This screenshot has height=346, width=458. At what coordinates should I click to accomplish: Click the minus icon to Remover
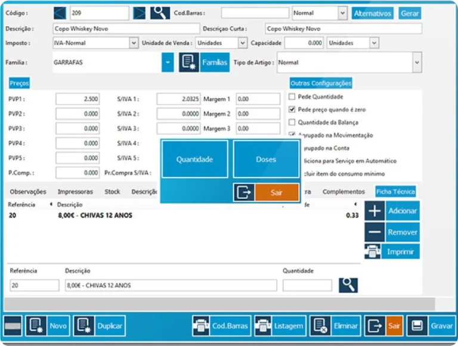coord(375,232)
